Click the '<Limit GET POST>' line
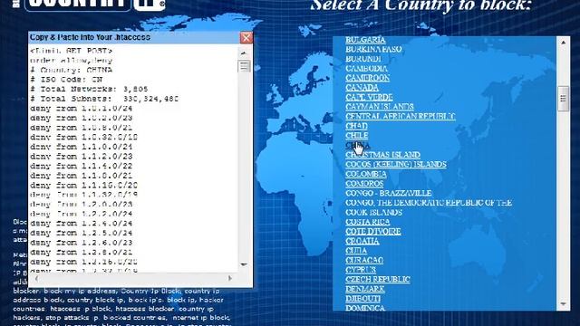This screenshot has width=580, height=326. pos(71,51)
